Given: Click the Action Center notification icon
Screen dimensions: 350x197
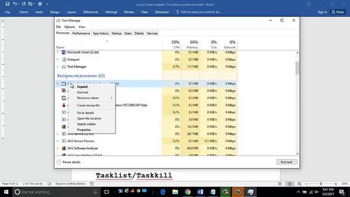Looking at the screenshot, I should click(342, 192).
